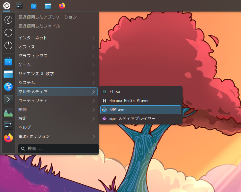Image resolution: width=241 pixels, height=192 pixels.
Task: Select the 電源/セッション category
Action: 57,137
